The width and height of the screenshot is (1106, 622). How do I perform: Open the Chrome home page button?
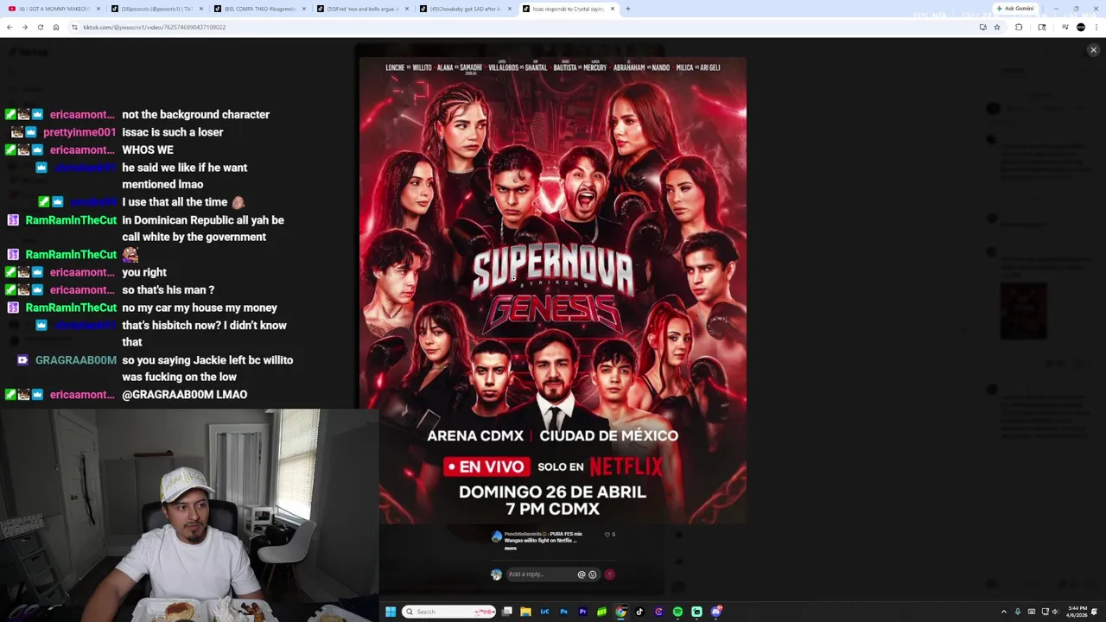[55, 27]
